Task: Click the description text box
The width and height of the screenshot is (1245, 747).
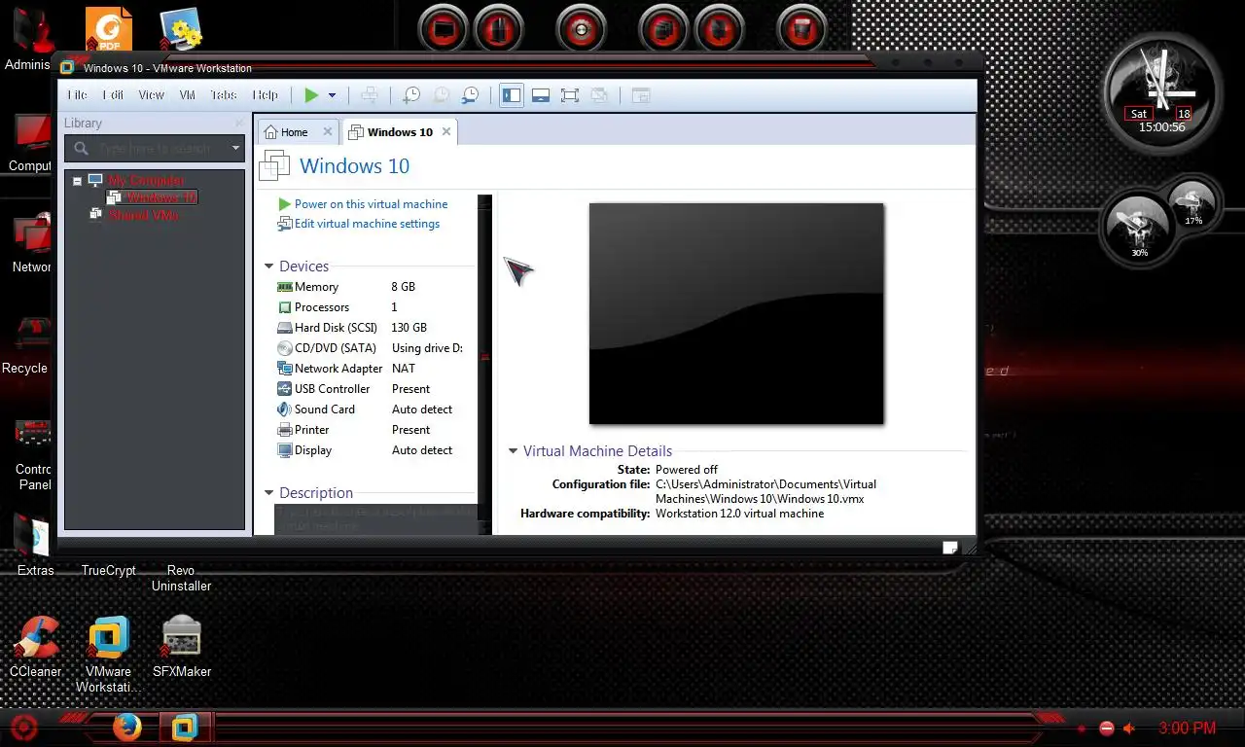Action: pyautogui.click(x=375, y=519)
